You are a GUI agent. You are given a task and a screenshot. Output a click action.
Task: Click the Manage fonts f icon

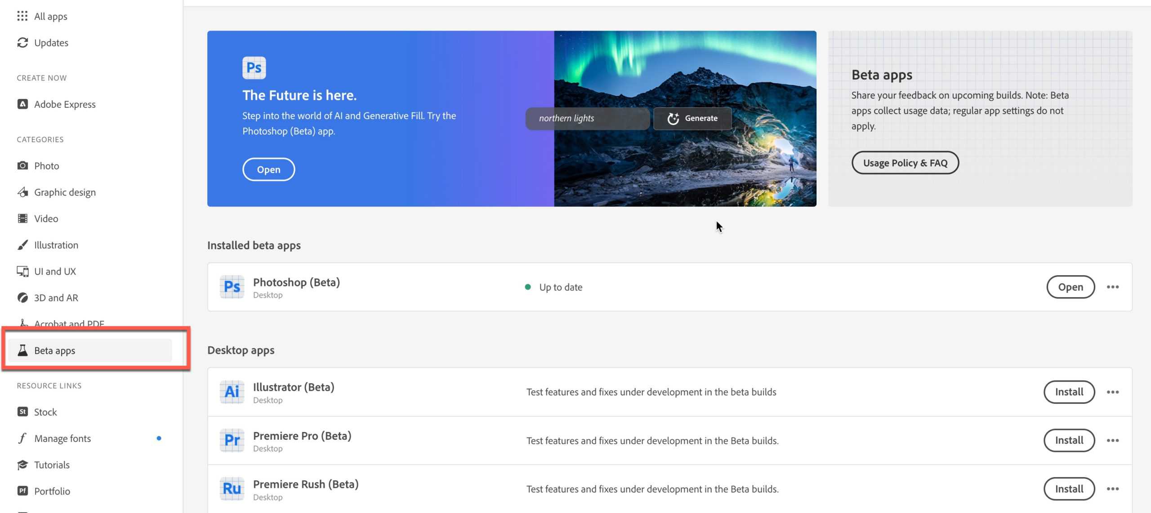click(x=22, y=438)
